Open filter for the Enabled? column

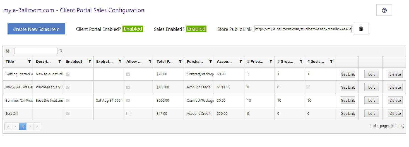tap(90, 61)
